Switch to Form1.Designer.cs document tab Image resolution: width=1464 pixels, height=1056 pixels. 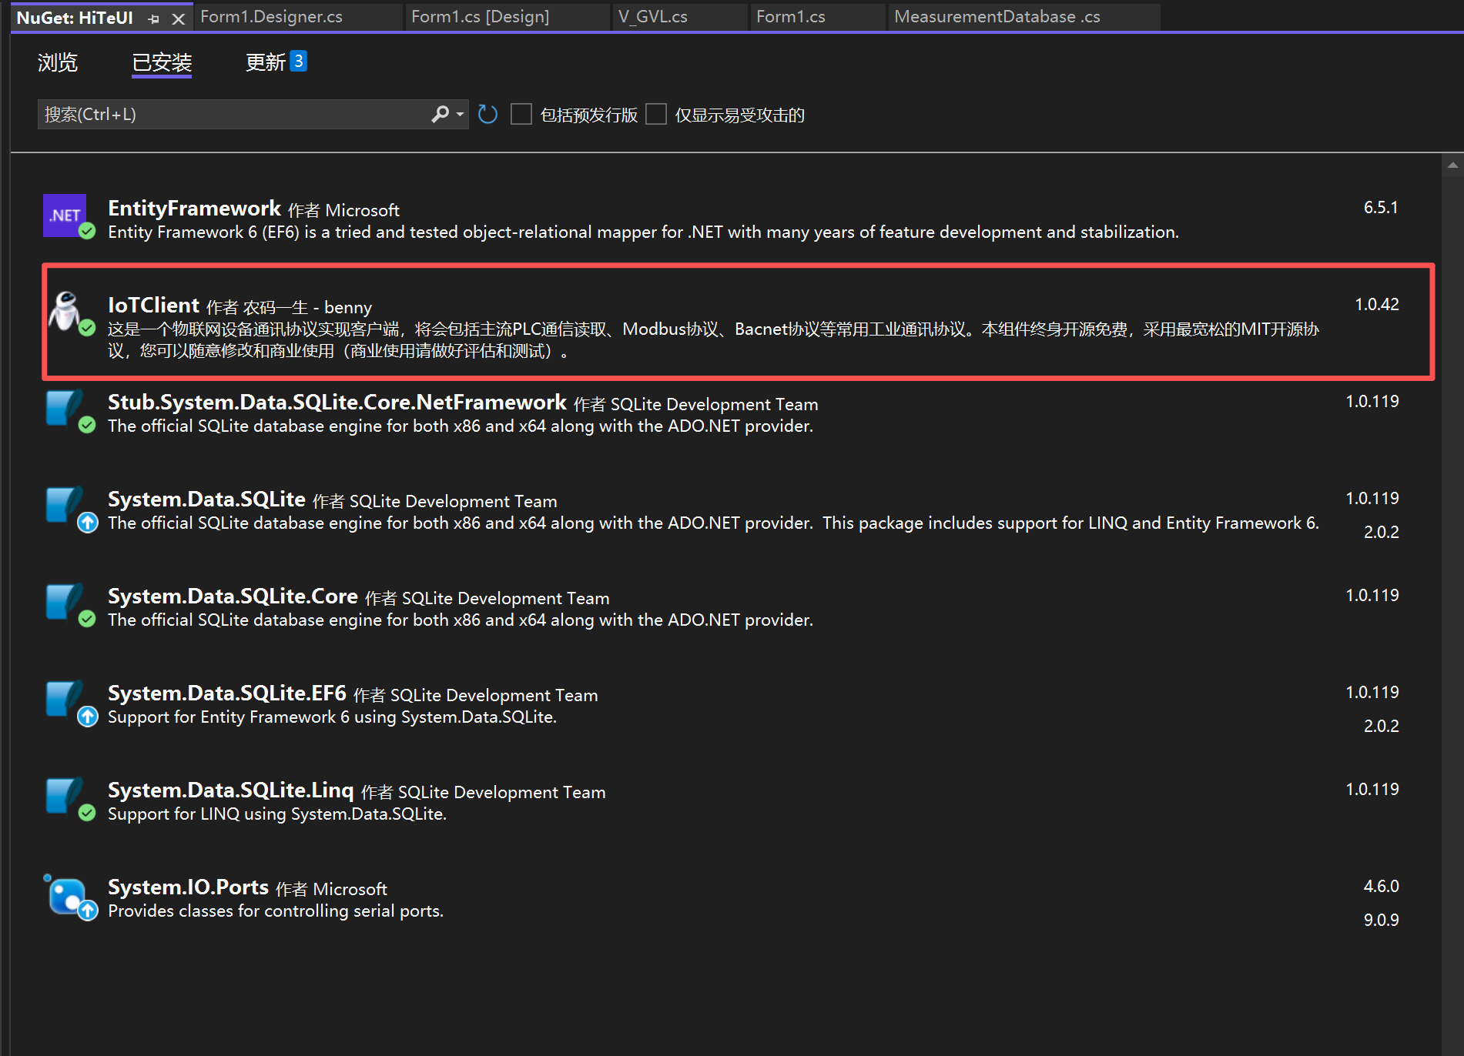pyautogui.click(x=271, y=17)
